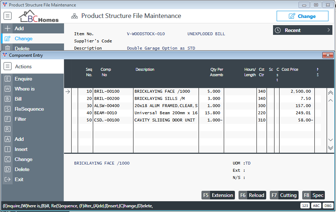Click the F5 Extension button
This screenshot has height=212, width=336.
click(x=218, y=195)
